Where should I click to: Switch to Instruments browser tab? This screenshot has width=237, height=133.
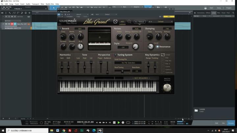pyautogui.click(x=200, y=13)
